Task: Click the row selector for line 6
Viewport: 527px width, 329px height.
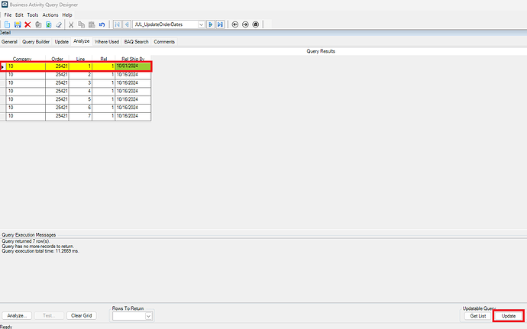Action: coord(3,108)
